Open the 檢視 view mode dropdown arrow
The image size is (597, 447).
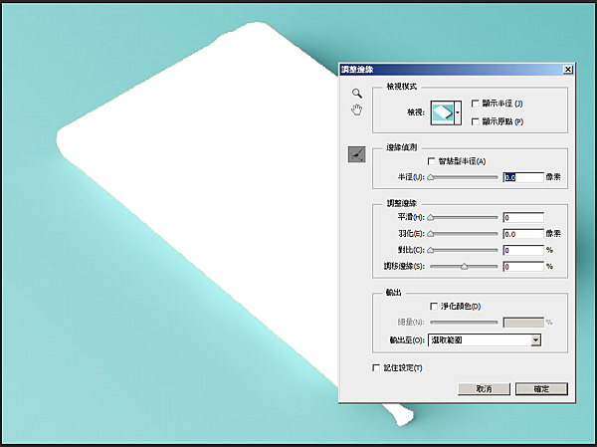458,112
